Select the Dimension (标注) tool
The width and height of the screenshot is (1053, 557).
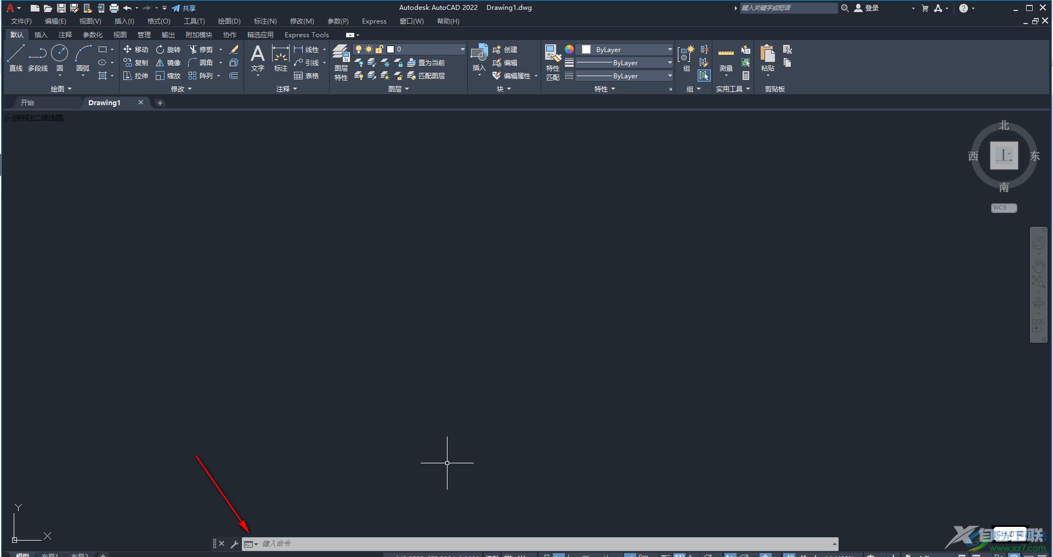280,58
